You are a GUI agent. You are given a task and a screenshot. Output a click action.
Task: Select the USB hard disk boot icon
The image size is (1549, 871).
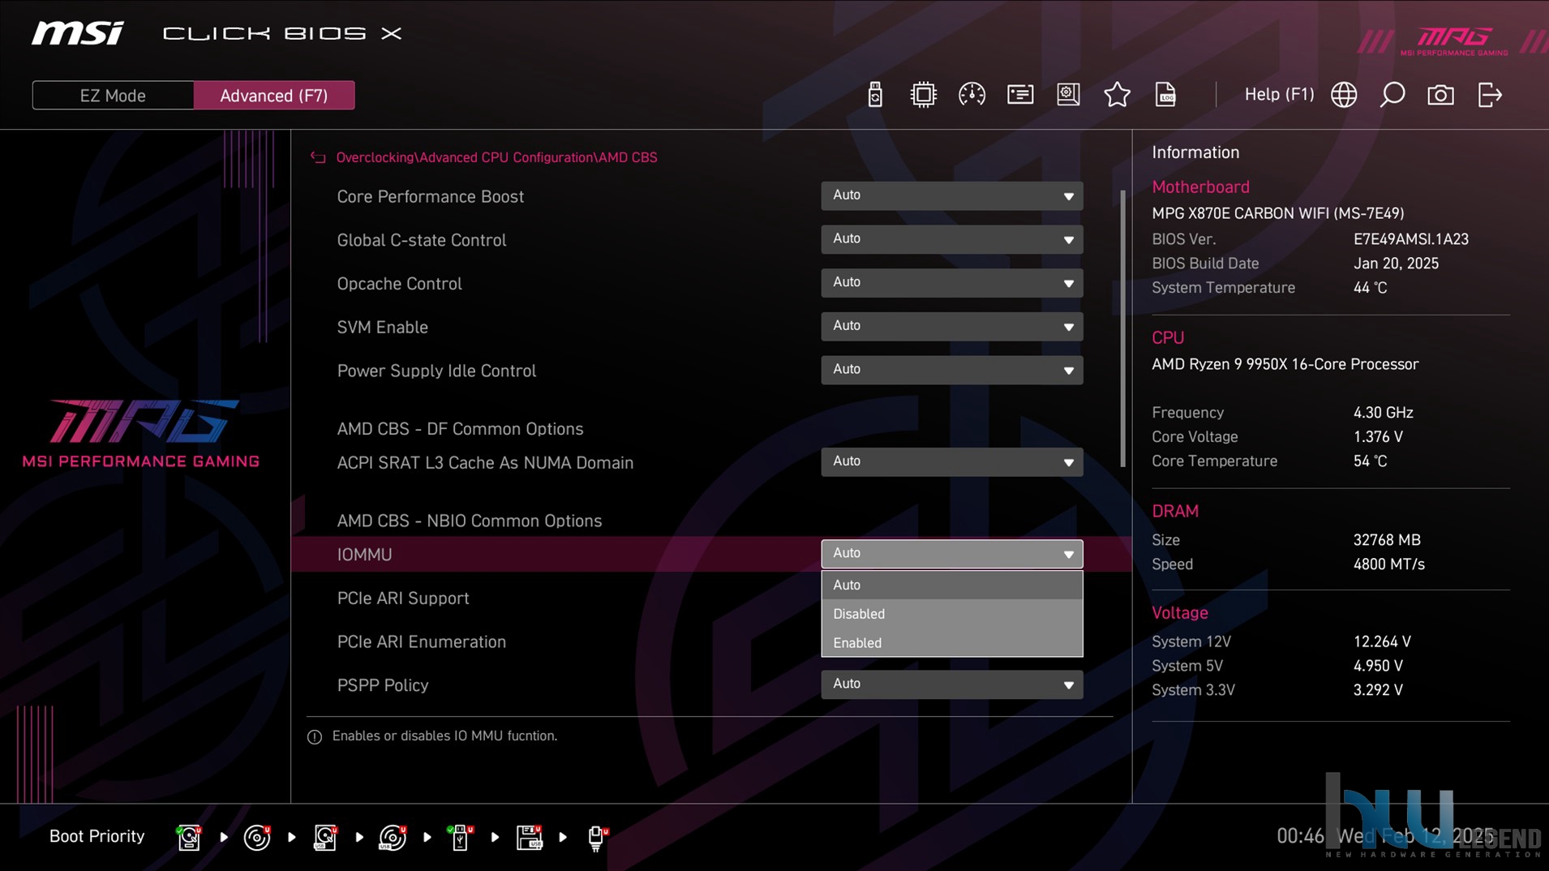coord(325,837)
